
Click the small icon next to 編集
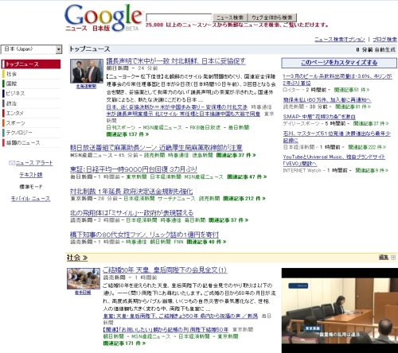point(393,258)
